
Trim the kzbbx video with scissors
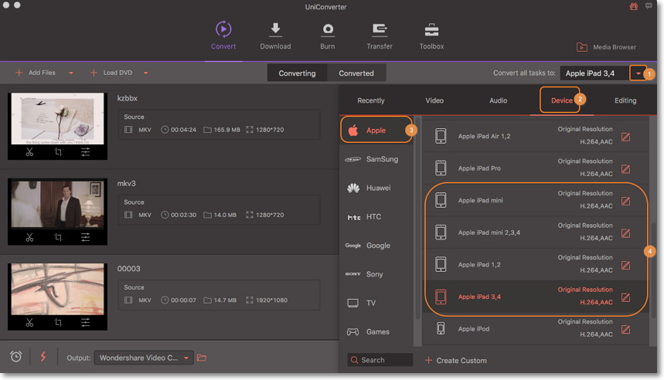29,152
